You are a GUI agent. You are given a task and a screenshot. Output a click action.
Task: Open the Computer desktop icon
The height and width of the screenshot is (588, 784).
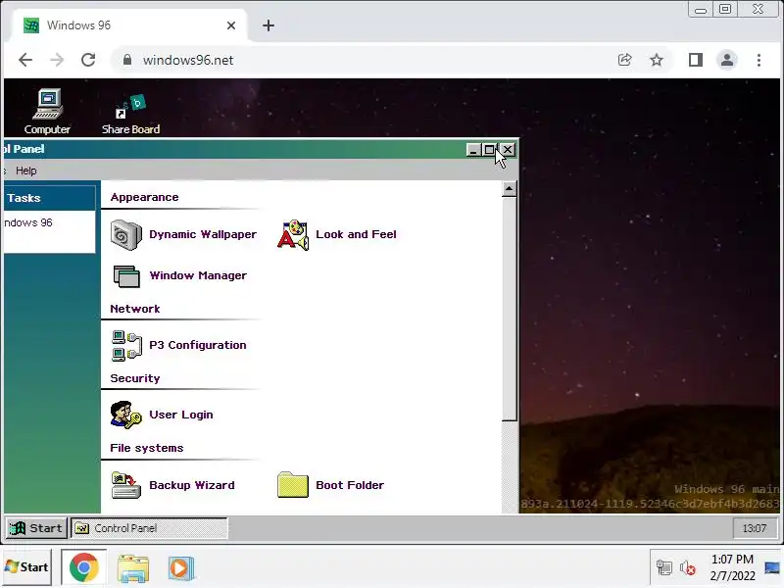click(47, 112)
